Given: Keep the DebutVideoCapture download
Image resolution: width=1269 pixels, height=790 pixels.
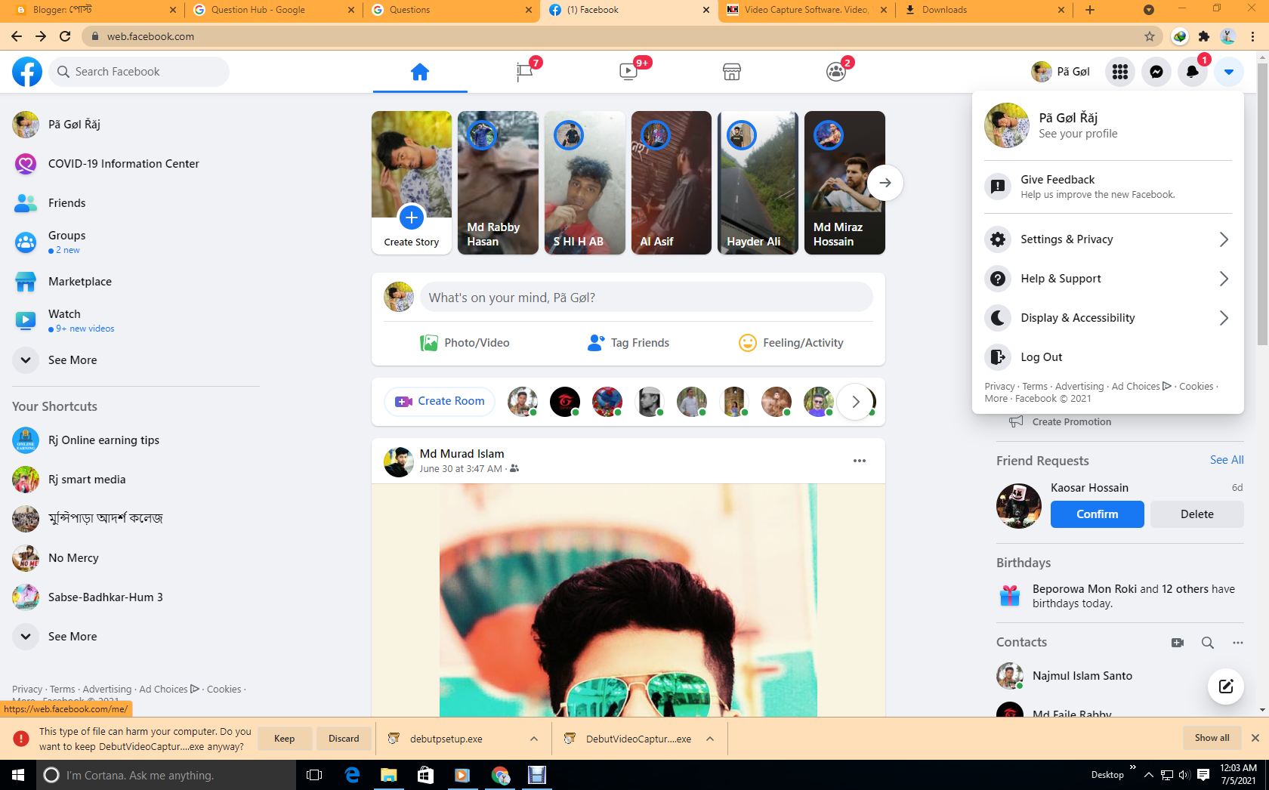Looking at the screenshot, I should tap(285, 739).
